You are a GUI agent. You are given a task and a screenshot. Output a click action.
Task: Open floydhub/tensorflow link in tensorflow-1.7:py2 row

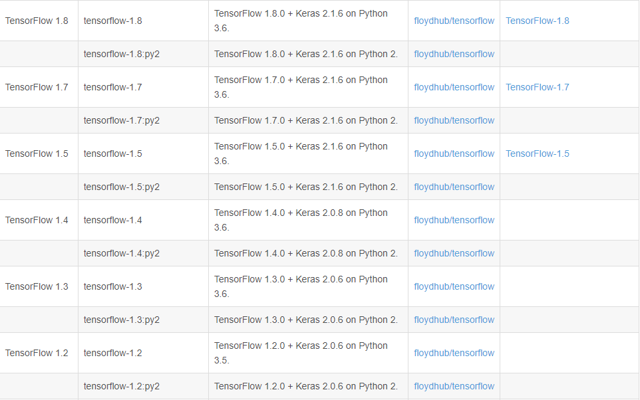point(454,120)
